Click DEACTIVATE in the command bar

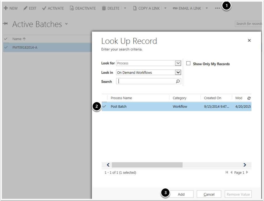(x=83, y=8)
